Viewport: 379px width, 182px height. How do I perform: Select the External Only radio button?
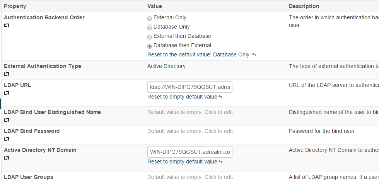[x=150, y=18]
